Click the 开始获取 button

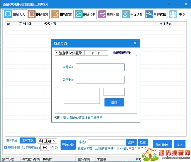pos(68,145)
